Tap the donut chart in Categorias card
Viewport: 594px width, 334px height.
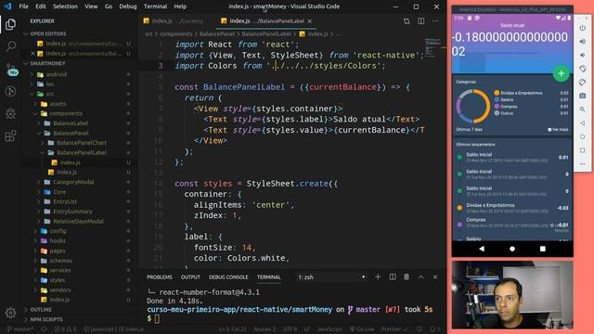pyautogui.click(x=472, y=106)
